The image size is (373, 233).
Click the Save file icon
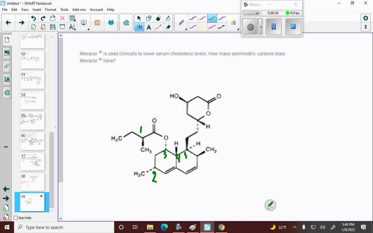[52, 27]
